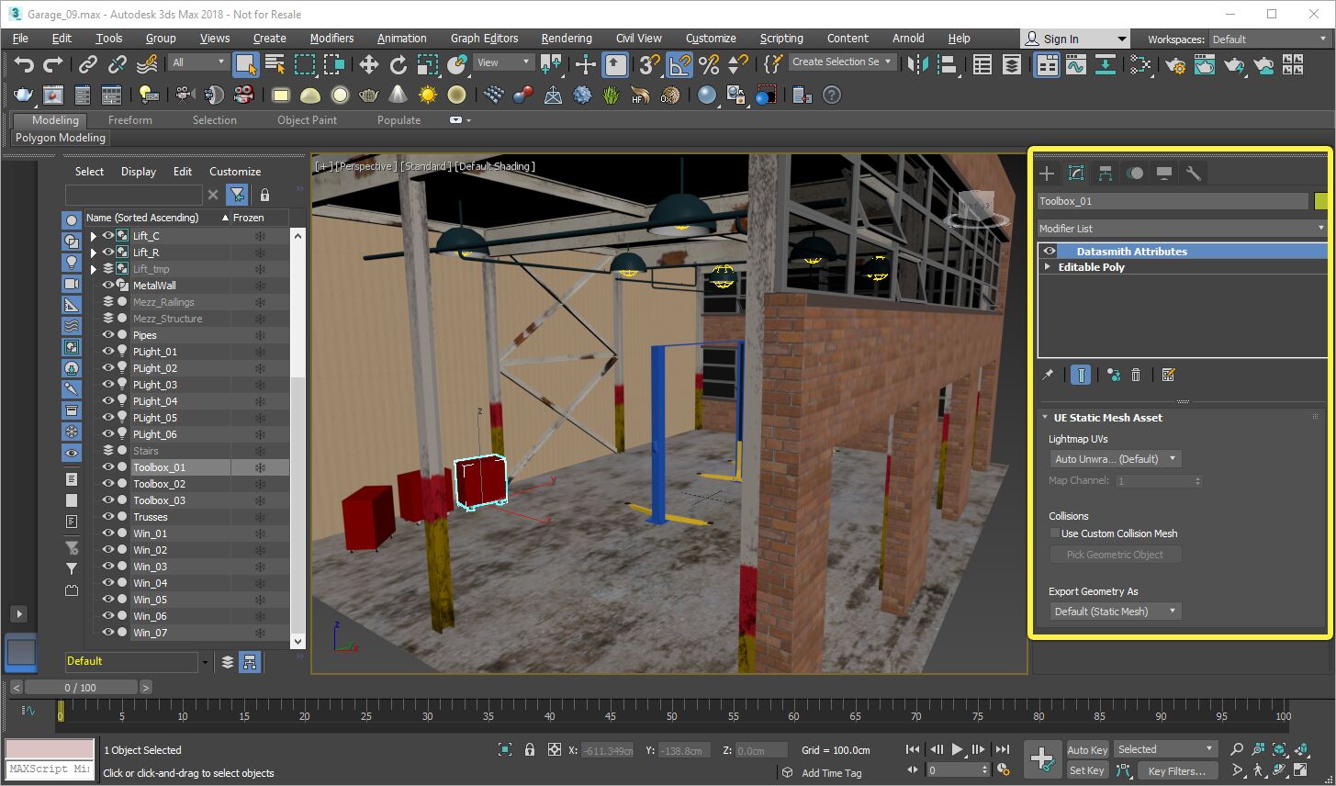Hide the Toolbox_02 object via eye icon
Image resolution: width=1336 pixels, height=786 pixels.
click(x=108, y=484)
